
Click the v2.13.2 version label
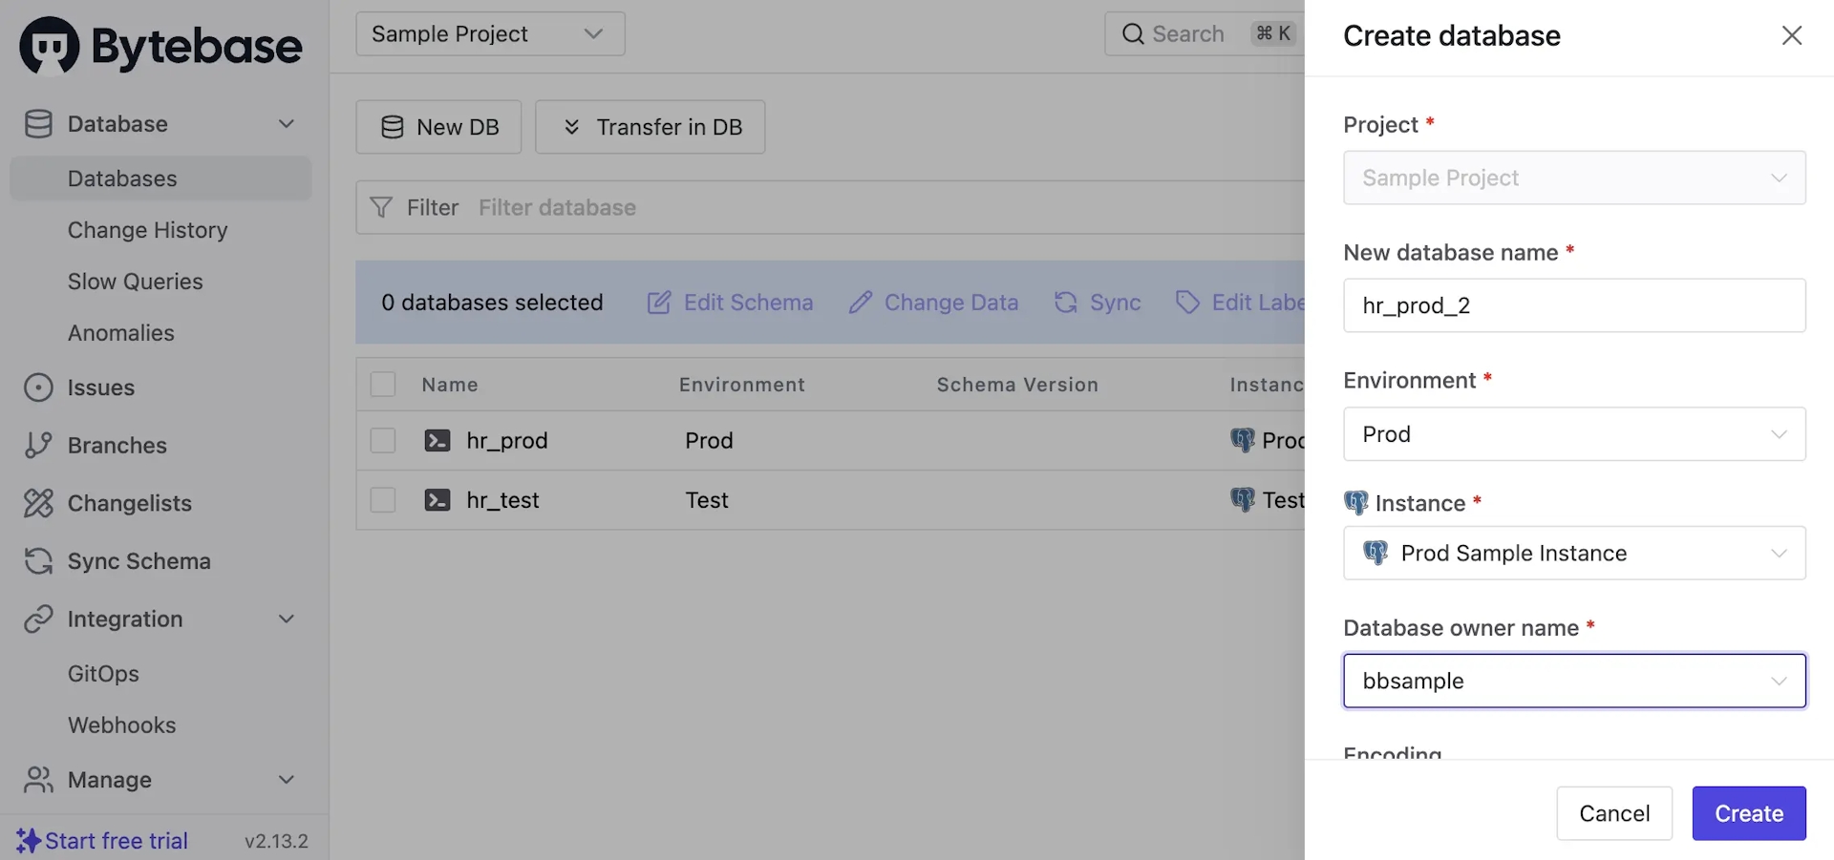pos(276,841)
